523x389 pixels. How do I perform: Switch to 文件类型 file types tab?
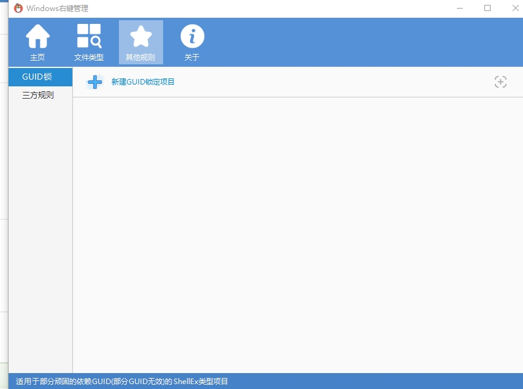[89, 42]
